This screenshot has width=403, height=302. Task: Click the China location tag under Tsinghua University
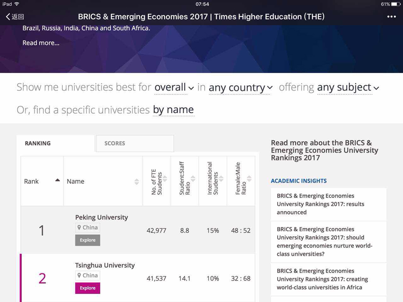88,276
